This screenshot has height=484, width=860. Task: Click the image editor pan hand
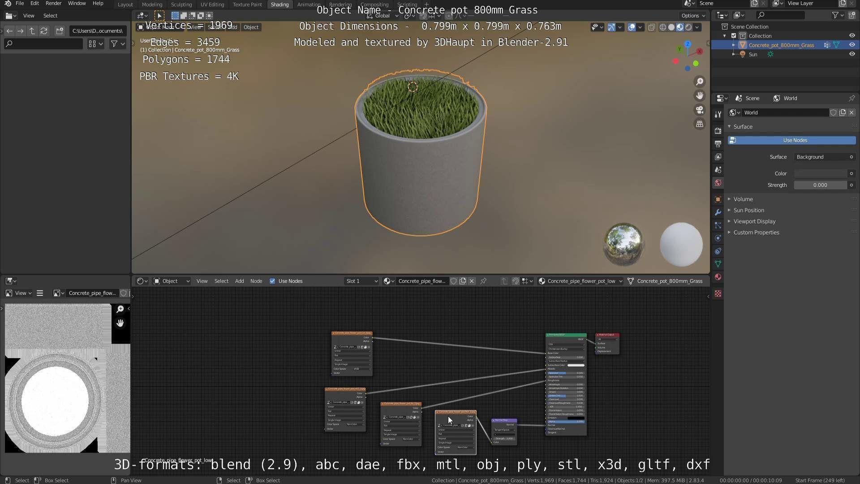tap(120, 323)
